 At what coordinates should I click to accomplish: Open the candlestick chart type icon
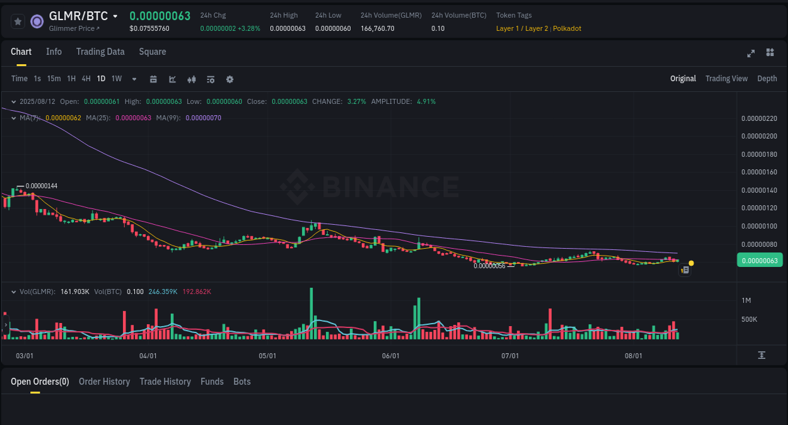pos(192,79)
